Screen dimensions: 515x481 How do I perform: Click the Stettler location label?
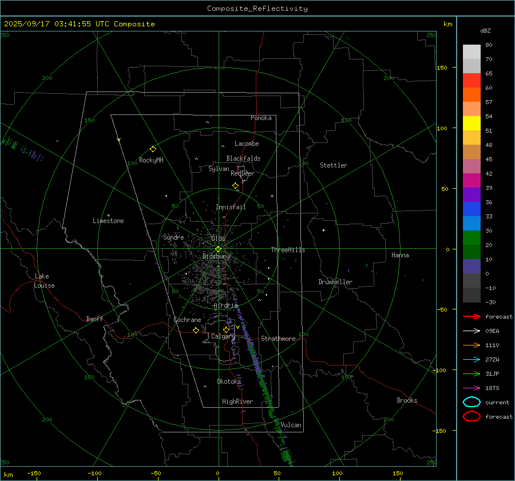click(334, 165)
